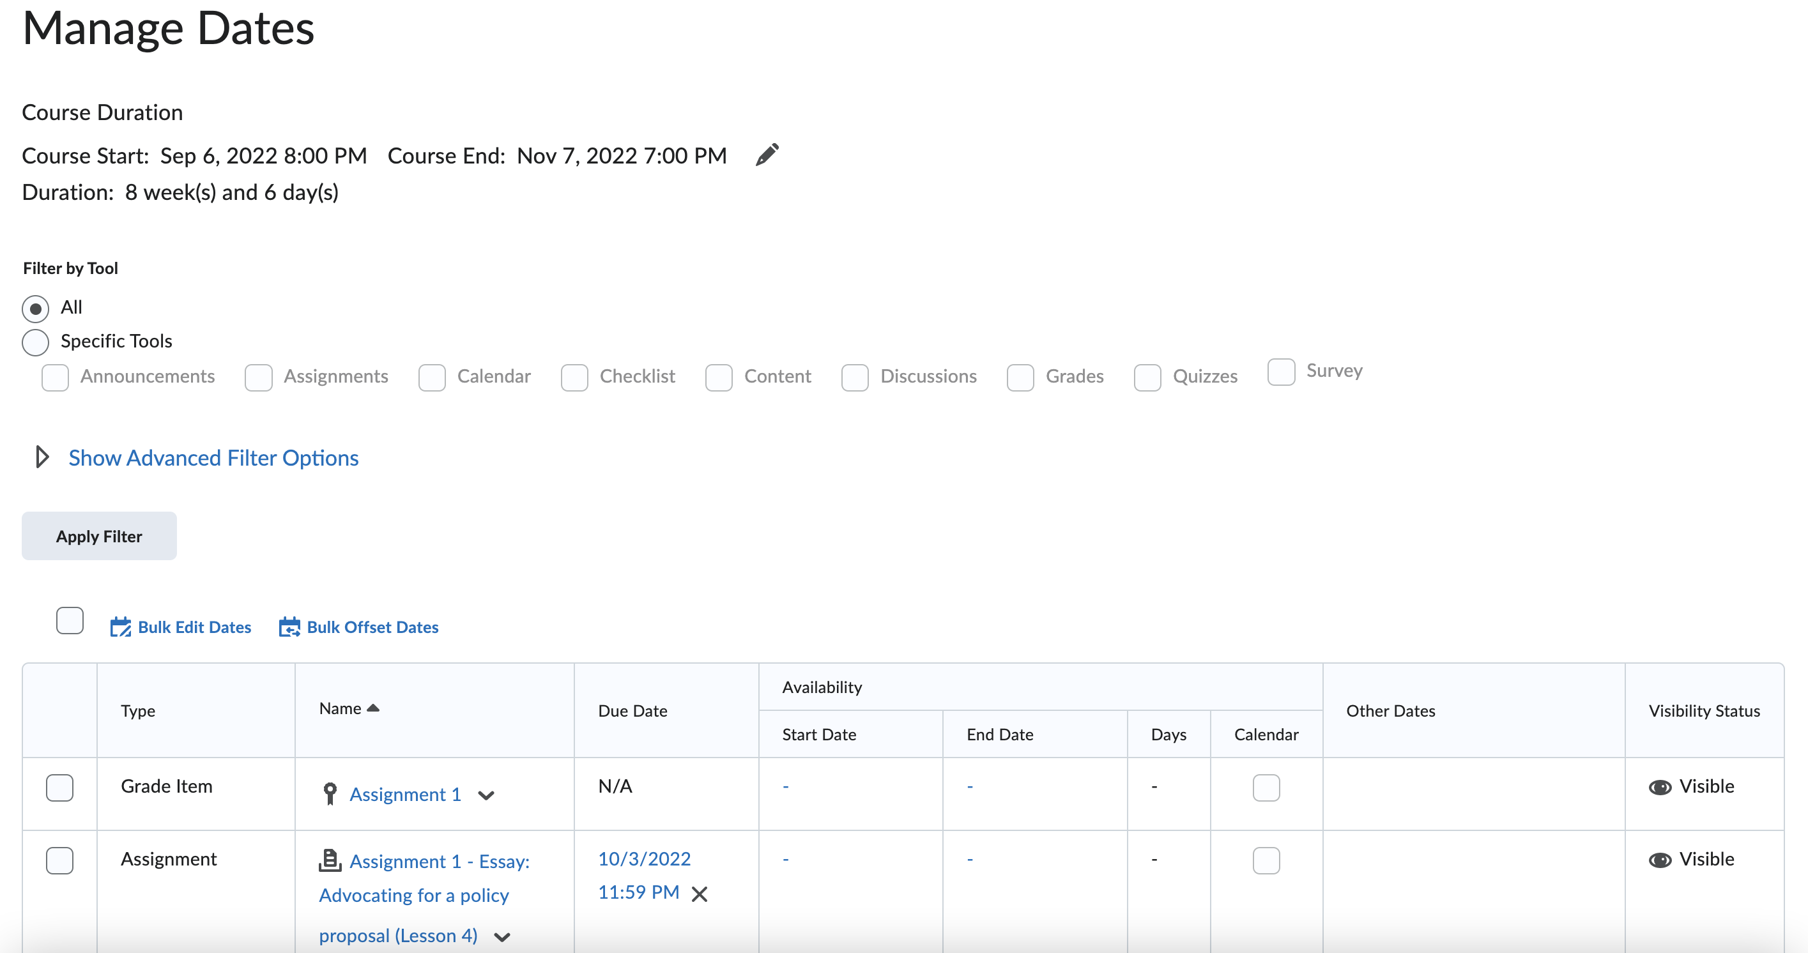1808x953 pixels.
Task: Open Bulk Offset Dates via calendar-offset icon
Action: (x=289, y=627)
